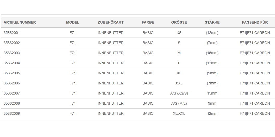Click the (15mm) thickness value

click(212, 53)
